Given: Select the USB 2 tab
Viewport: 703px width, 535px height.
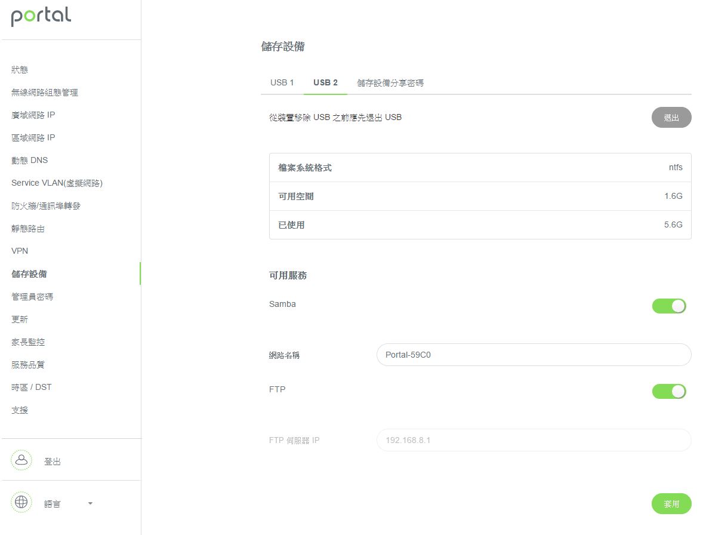Looking at the screenshot, I should pyautogui.click(x=325, y=82).
